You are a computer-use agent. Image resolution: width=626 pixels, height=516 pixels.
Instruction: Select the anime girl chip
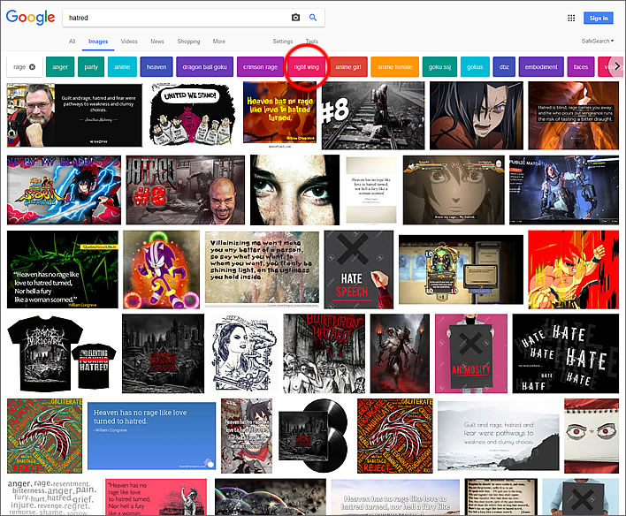click(x=348, y=67)
